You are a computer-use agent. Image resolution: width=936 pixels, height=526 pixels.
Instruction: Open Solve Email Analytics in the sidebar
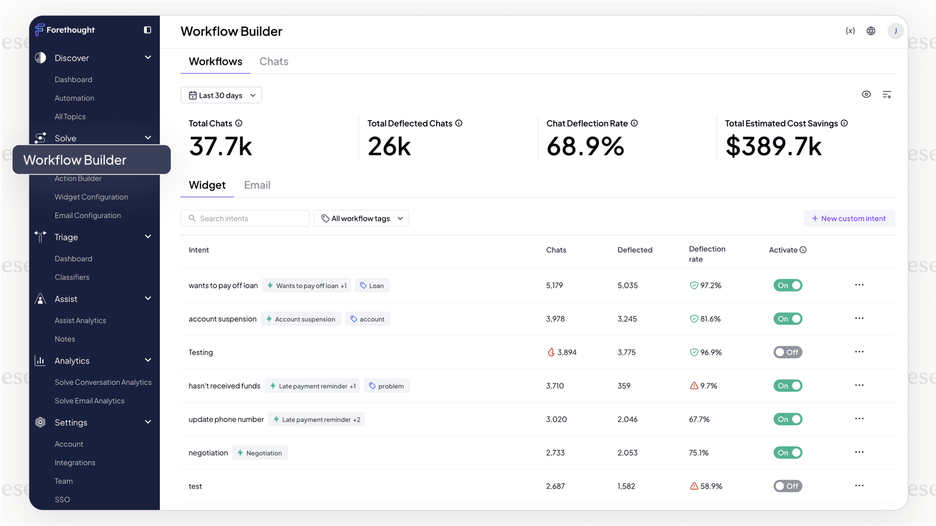click(x=90, y=400)
